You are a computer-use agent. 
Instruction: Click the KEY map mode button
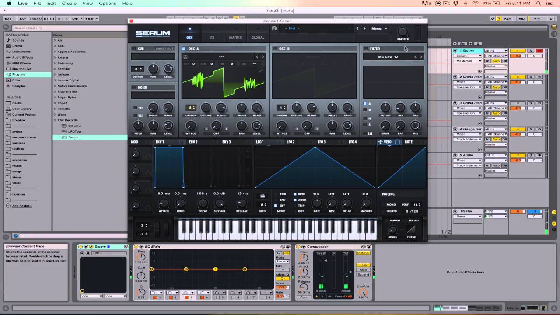[507, 19]
